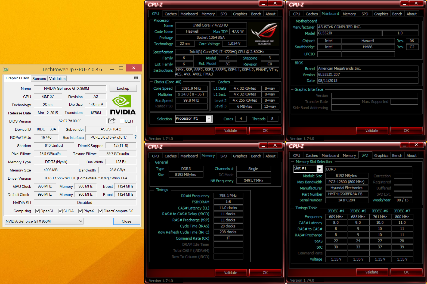
Task: Click the BIOS share/export icon in GPU-Z
Action: [x=112, y=121]
